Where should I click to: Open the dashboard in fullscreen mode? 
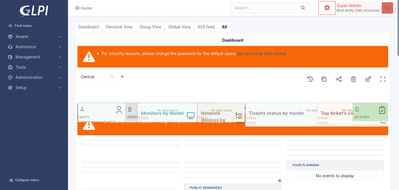pyautogui.click(x=383, y=79)
